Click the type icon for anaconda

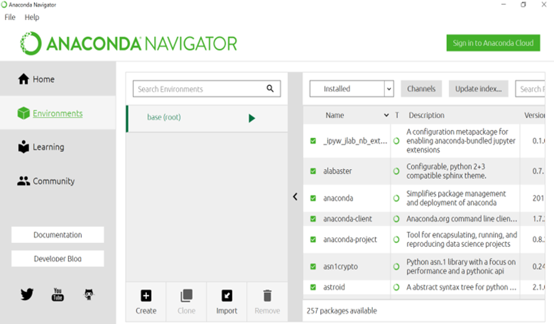click(x=396, y=198)
